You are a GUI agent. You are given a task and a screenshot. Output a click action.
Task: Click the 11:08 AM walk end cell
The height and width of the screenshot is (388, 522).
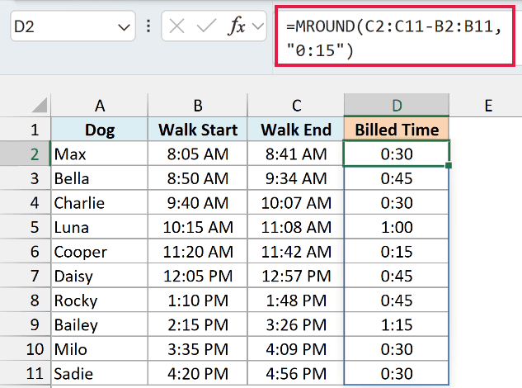click(296, 227)
